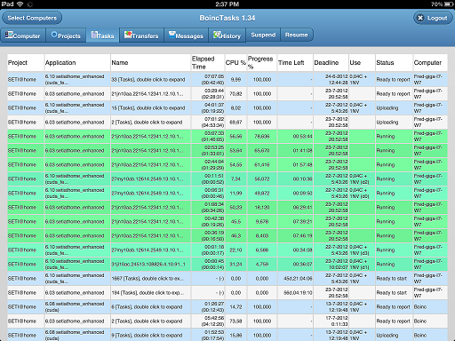455x341 pixels.
Task: Click the Resume button
Action: pos(296,35)
